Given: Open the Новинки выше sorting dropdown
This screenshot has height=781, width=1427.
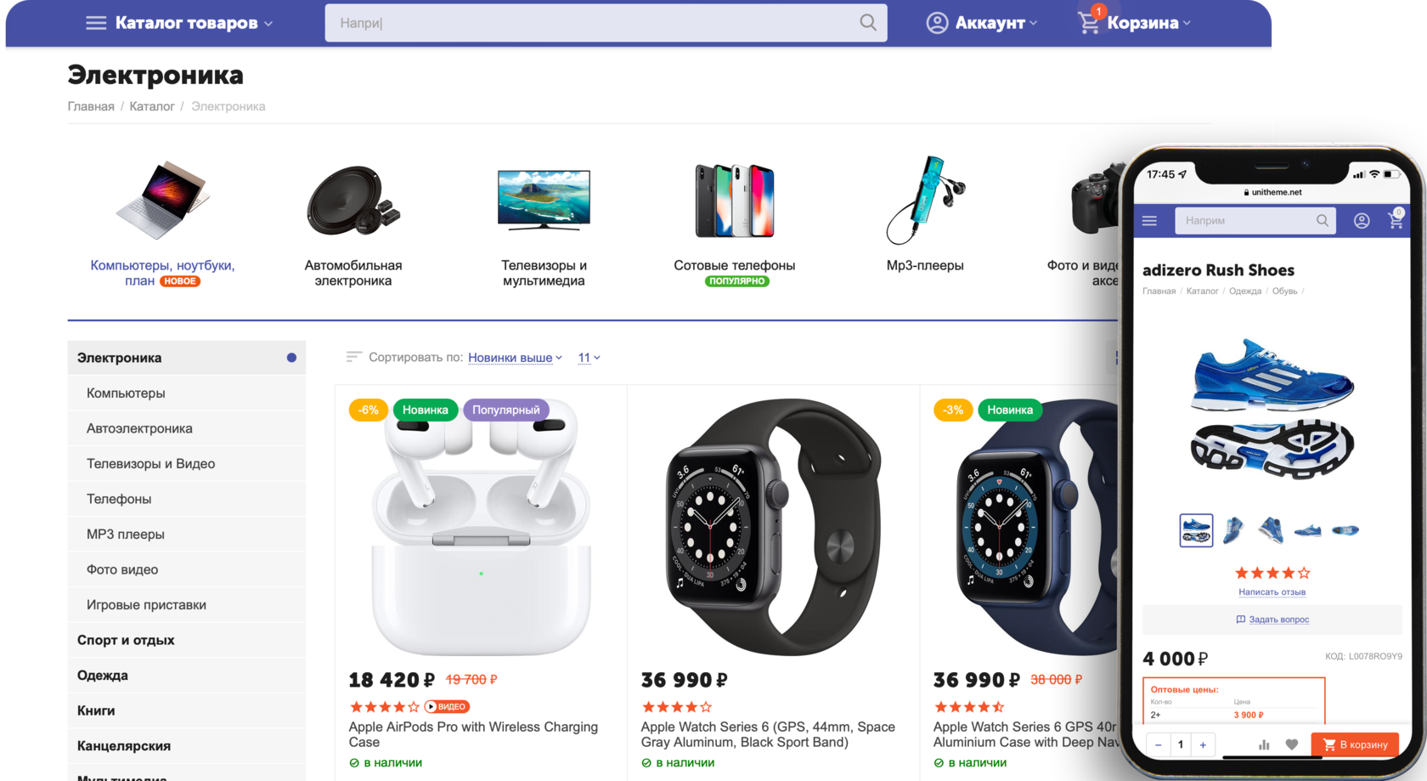Looking at the screenshot, I should coord(515,358).
